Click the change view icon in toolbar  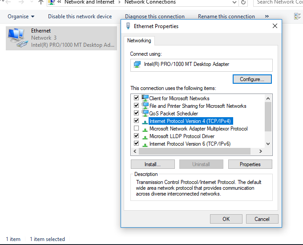tap(297, 16)
